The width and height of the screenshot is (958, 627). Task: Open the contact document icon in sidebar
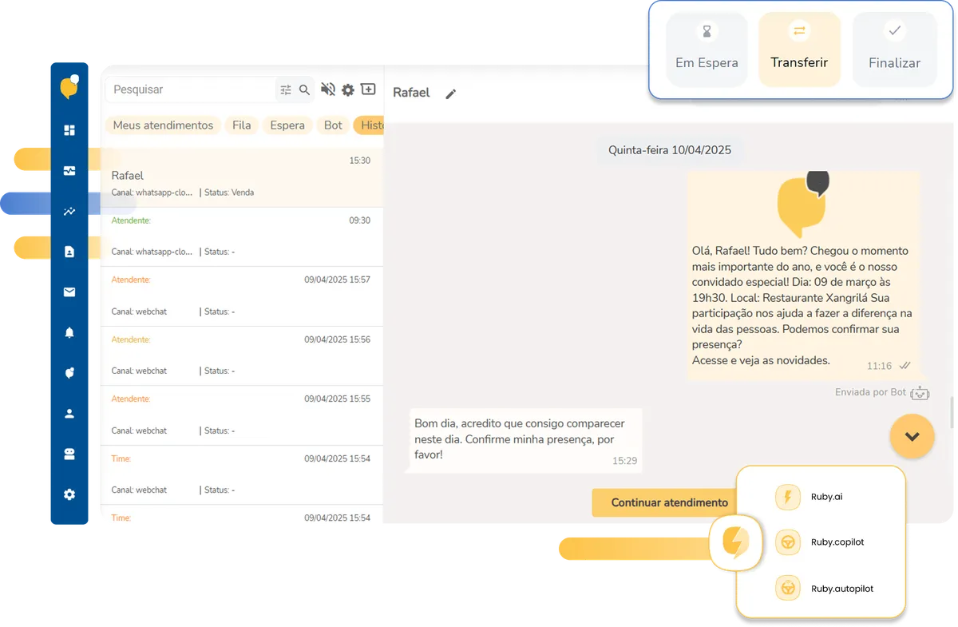(69, 252)
